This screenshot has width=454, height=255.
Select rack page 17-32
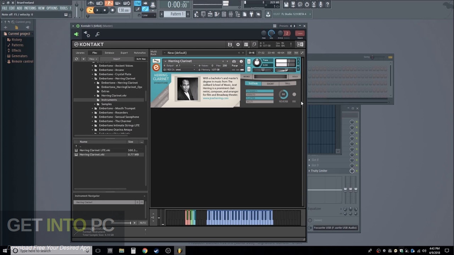[261, 53]
